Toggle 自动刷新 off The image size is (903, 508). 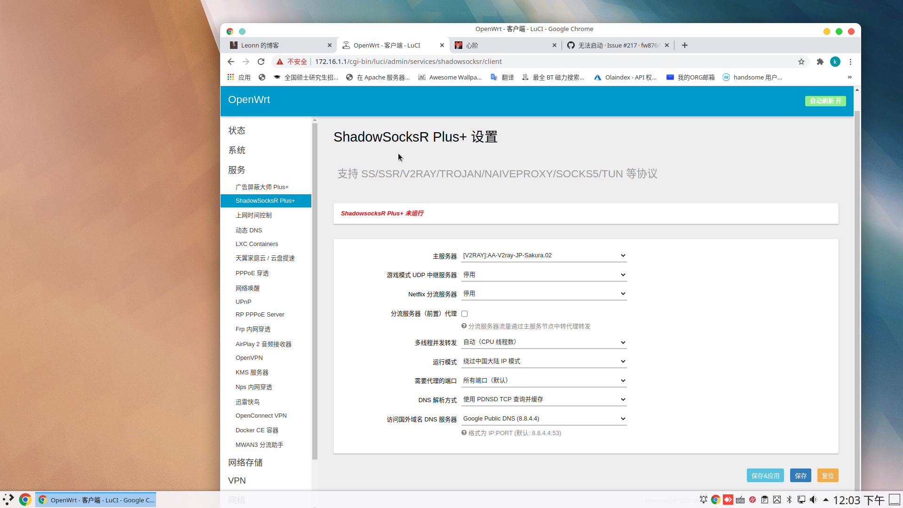tap(825, 101)
